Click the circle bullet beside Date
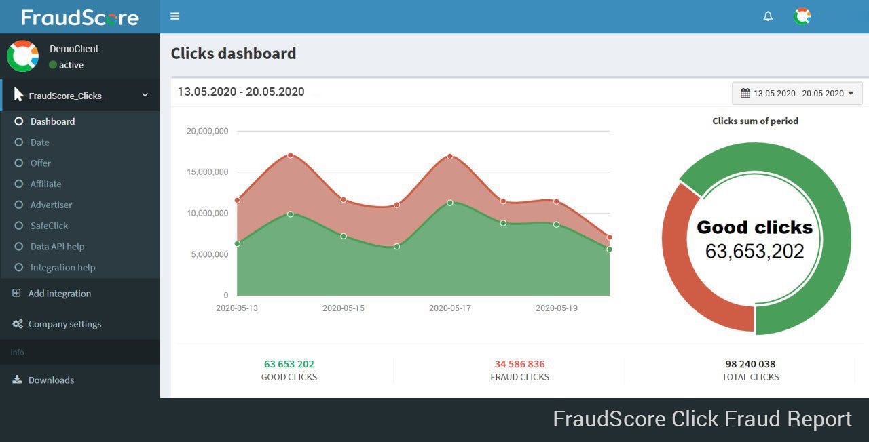 click(x=19, y=142)
